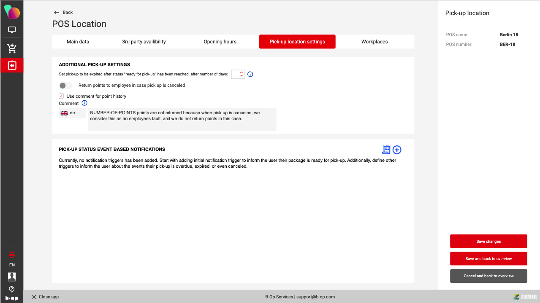The height and width of the screenshot is (303, 540).
Task: Open the Opening hours tab
Action: tap(220, 42)
